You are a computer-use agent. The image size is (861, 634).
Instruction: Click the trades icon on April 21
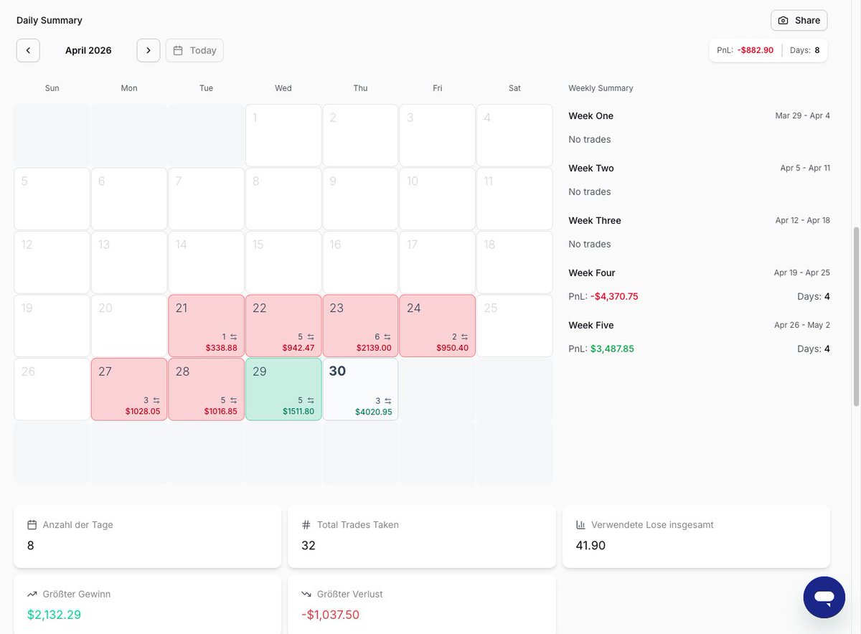(233, 337)
